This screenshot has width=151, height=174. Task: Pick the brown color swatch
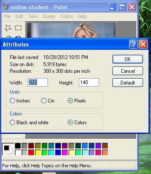click(105, 146)
